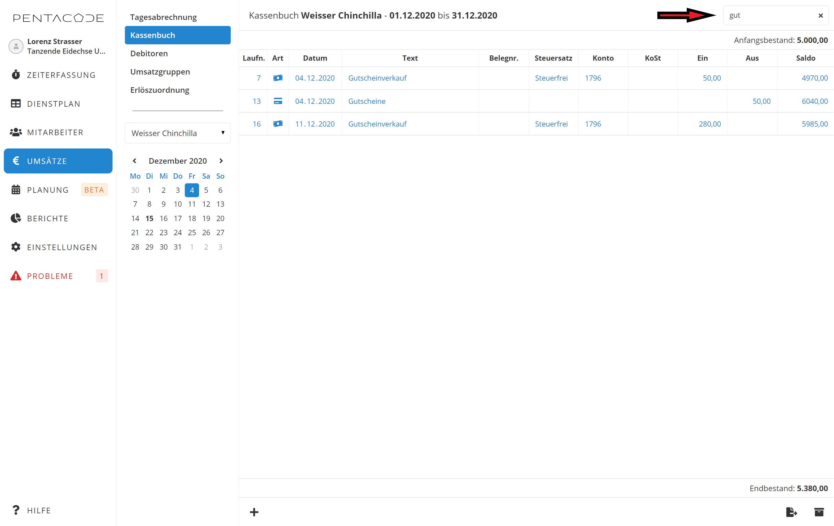Open Debitoren submenu item
Screen dimensions: 834x526
pos(149,54)
